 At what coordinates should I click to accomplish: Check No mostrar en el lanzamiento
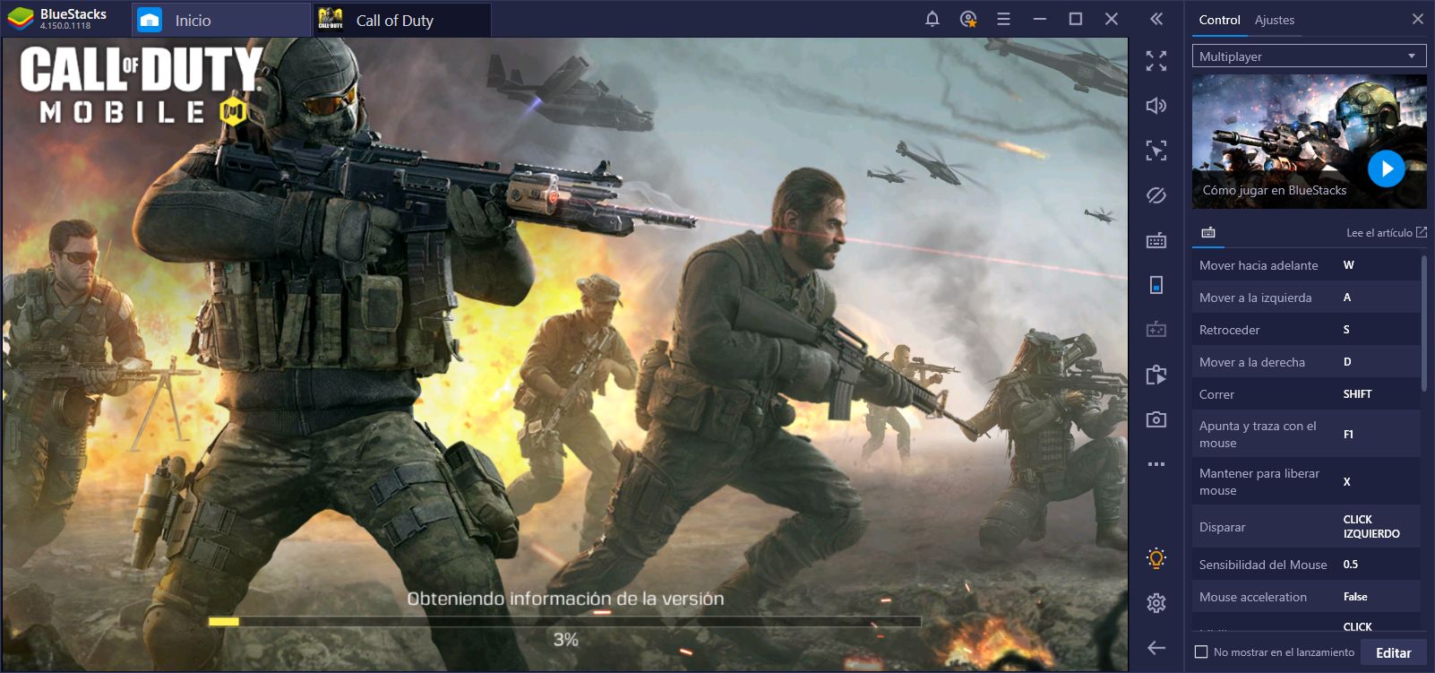(x=1202, y=652)
